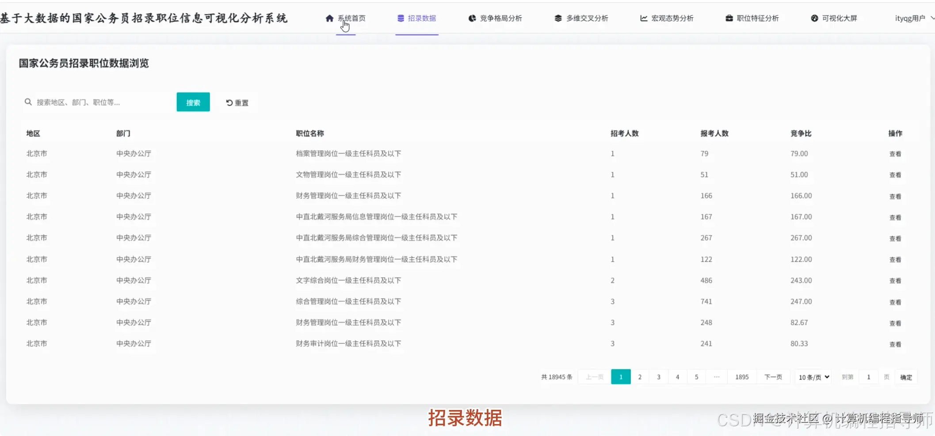Image resolution: width=935 pixels, height=436 pixels.
Task: Click the dashboard icon for 可视化大屏
Action: [814, 18]
